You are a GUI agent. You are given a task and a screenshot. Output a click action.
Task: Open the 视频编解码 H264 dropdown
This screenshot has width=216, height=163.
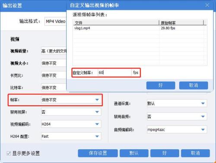tap(71, 124)
